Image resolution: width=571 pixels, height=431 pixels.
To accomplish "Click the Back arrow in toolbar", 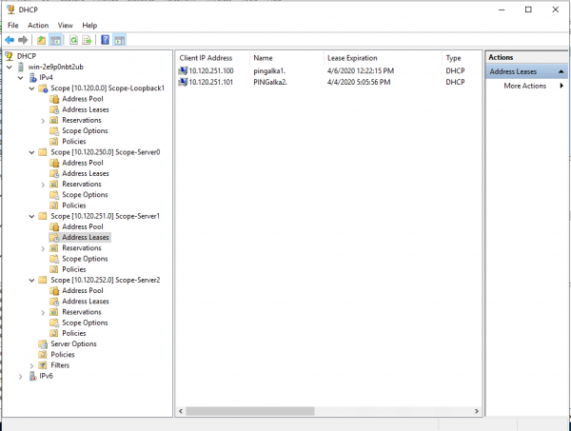I will [10, 40].
